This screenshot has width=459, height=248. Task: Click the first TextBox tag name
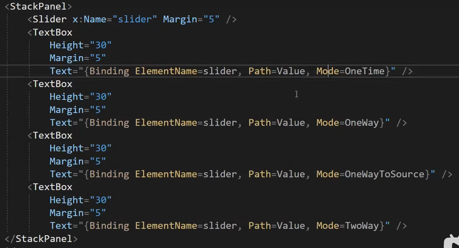click(x=53, y=32)
